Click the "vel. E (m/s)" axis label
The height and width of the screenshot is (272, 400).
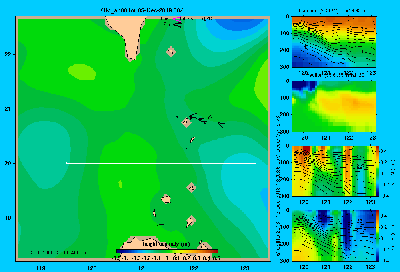(393, 237)
